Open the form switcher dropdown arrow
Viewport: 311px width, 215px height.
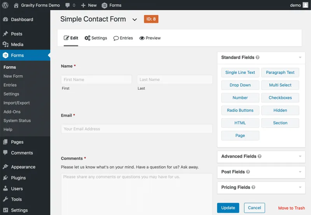(135, 19)
